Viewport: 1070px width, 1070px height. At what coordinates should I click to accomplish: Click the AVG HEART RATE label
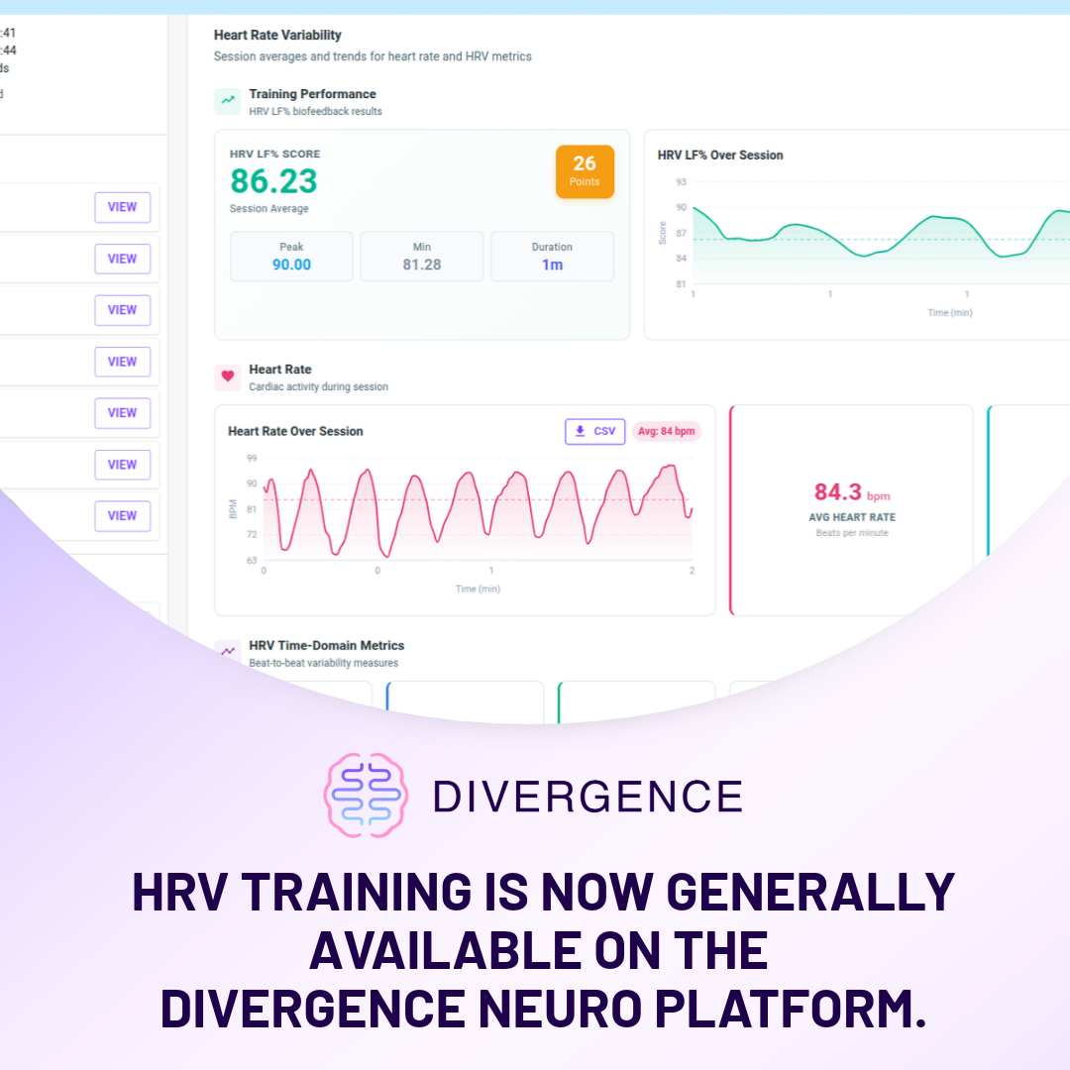click(852, 517)
